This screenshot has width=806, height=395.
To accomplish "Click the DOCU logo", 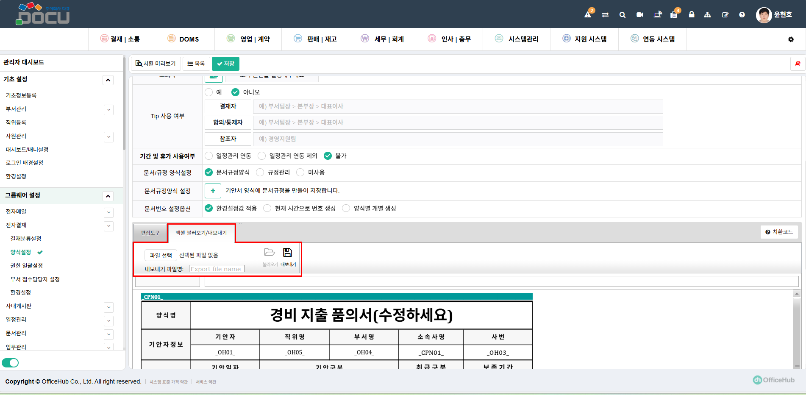I will (x=43, y=14).
